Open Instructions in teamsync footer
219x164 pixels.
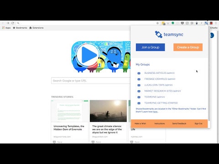(160, 123)
